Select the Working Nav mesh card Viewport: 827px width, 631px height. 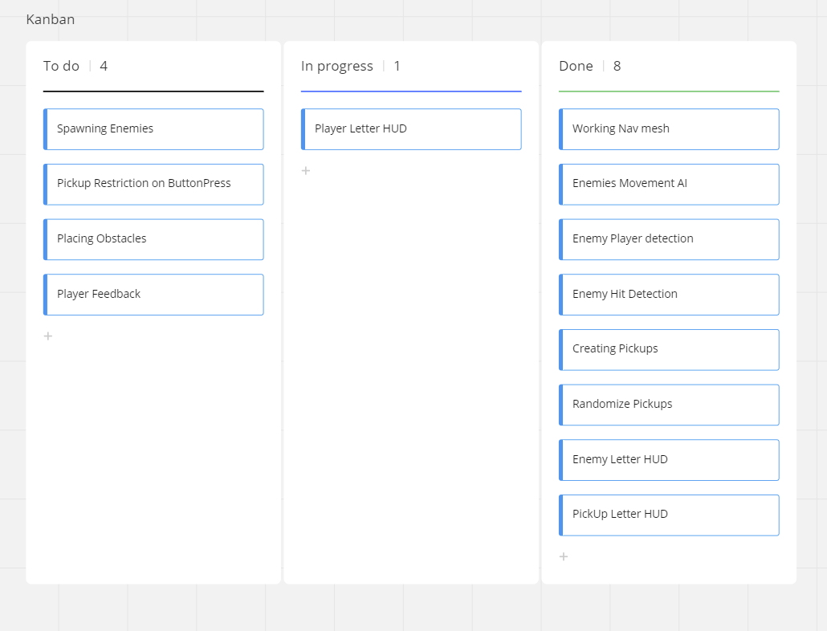(x=669, y=129)
